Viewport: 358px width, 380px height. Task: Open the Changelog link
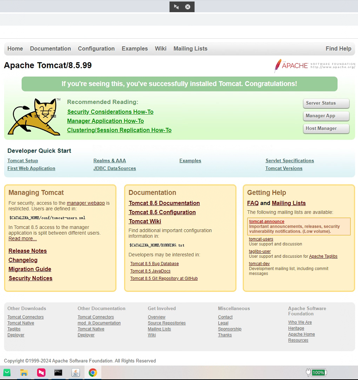[23, 260]
